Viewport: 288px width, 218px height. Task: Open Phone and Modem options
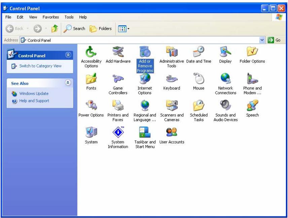252,84
